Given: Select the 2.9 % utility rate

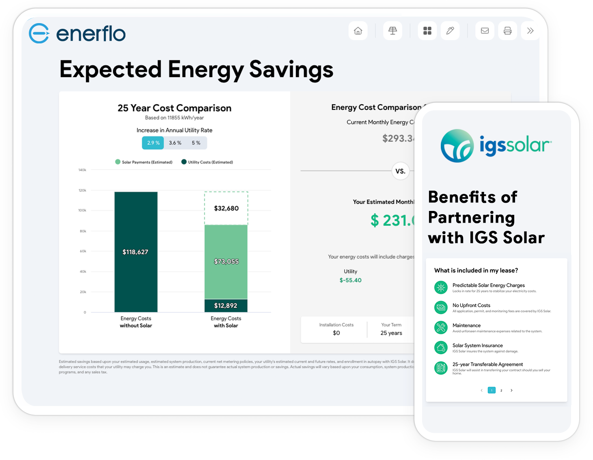Looking at the screenshot, I should pos(153,143).
